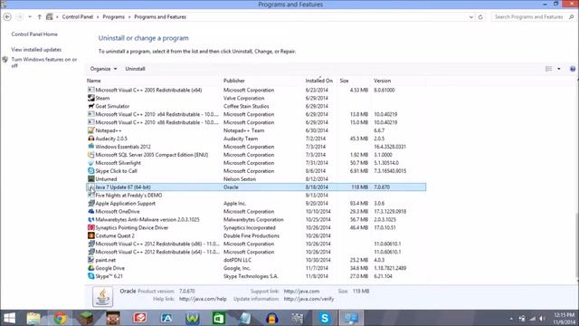Image resolution: width=579 pixels, height=326 pixels.
Task: Select the Synaptics Pointing Device Driver icon
Action: [90, 227]
